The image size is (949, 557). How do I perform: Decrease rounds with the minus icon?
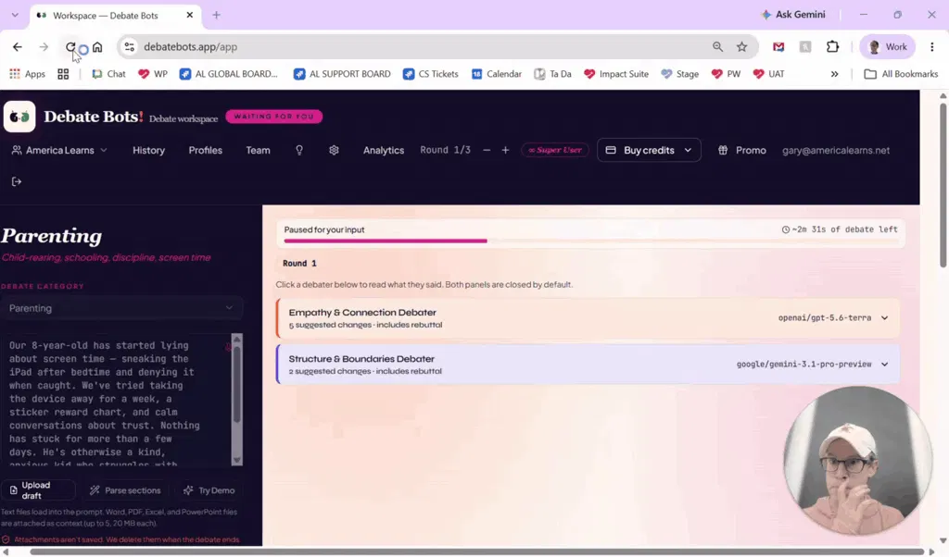pyautogui.click(x=487, y=151)
